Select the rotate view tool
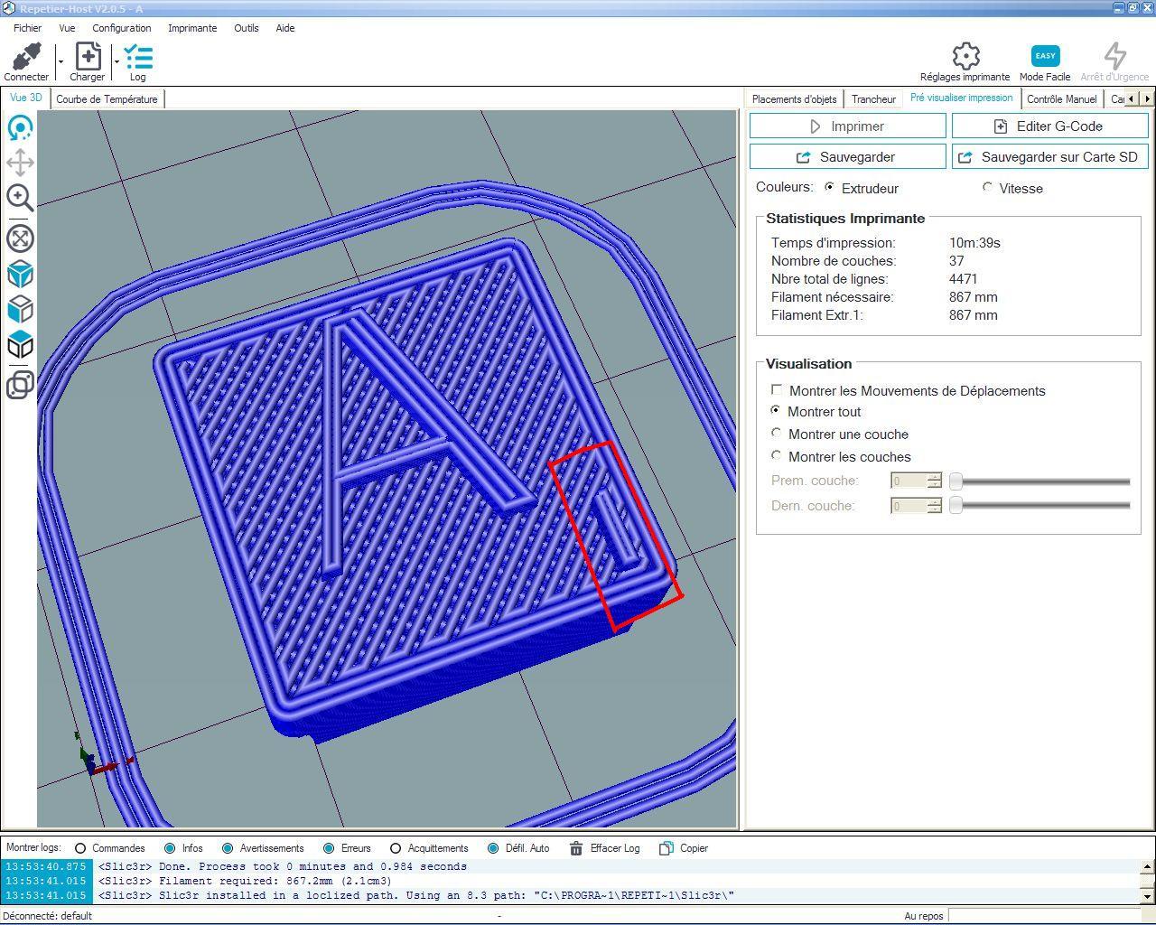The width and height of the screenshot is (1156, 925). coord(20,127)
